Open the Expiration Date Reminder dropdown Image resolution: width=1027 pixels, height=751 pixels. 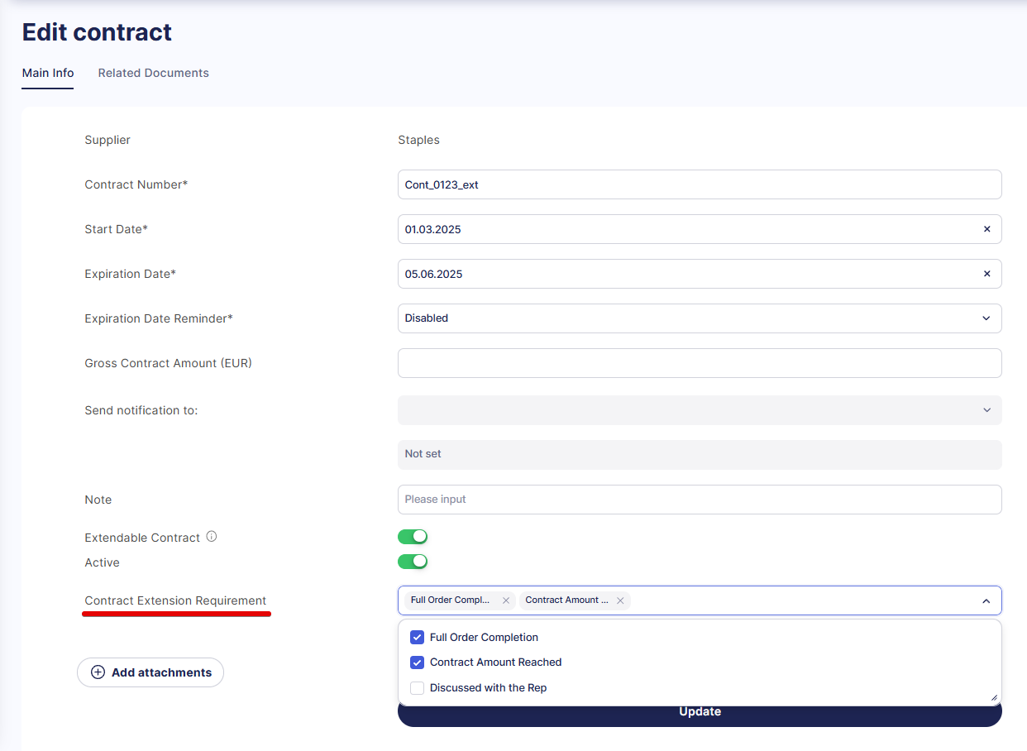700,318
